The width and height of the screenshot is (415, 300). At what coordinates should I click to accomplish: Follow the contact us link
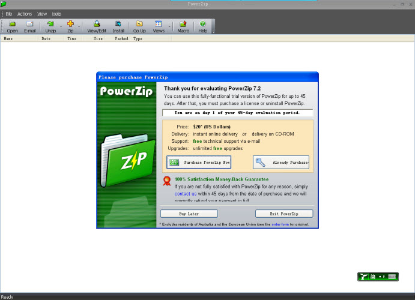(186, 194)
